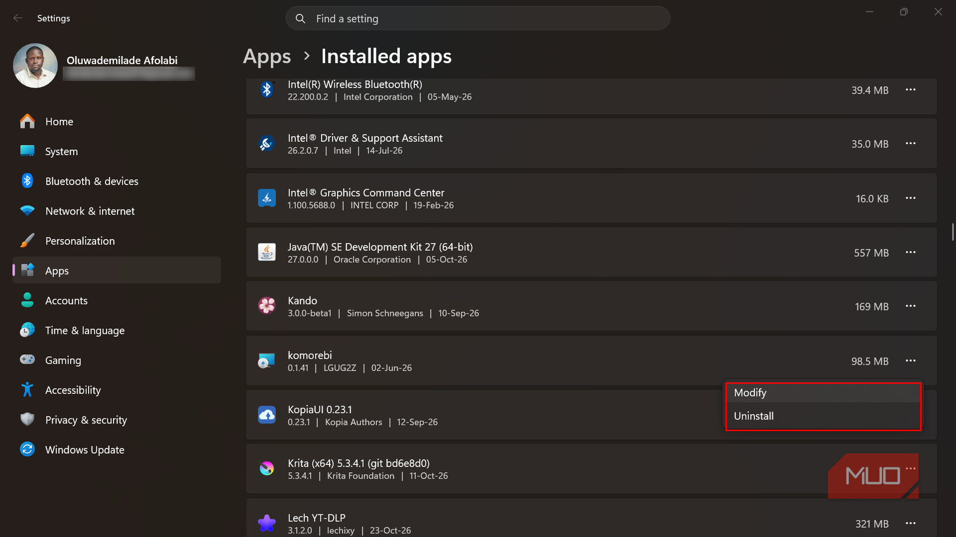Navigate to Network & internet

click(116, 211)
